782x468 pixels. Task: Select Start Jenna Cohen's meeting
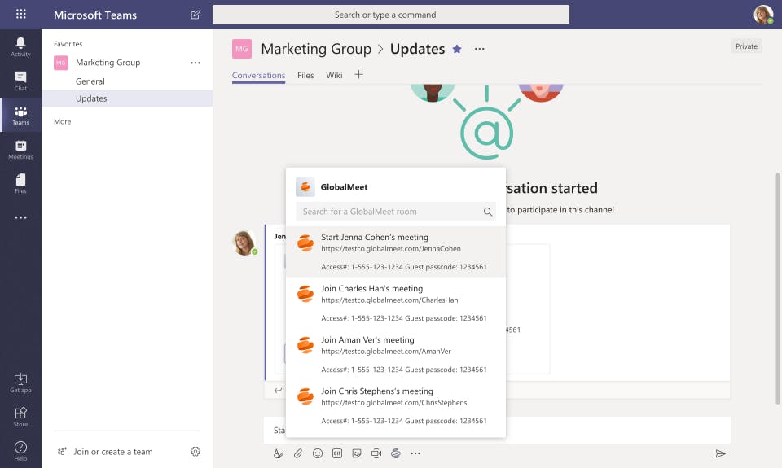(396, 251)
